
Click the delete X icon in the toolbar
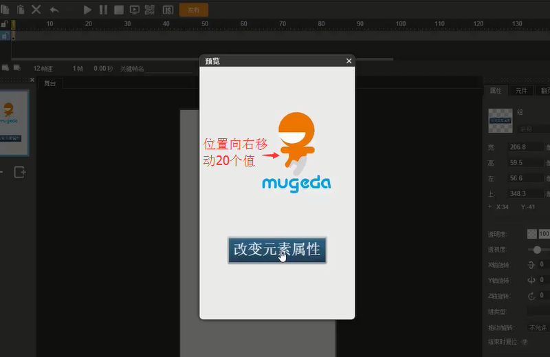point(36,10)
